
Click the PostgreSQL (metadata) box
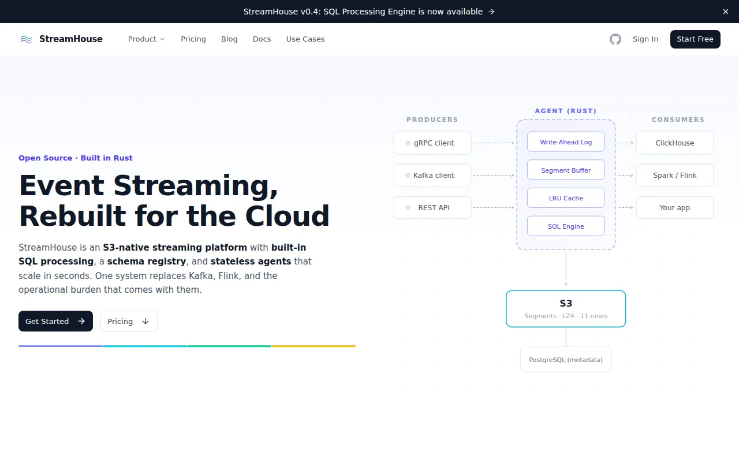(566, 360)
